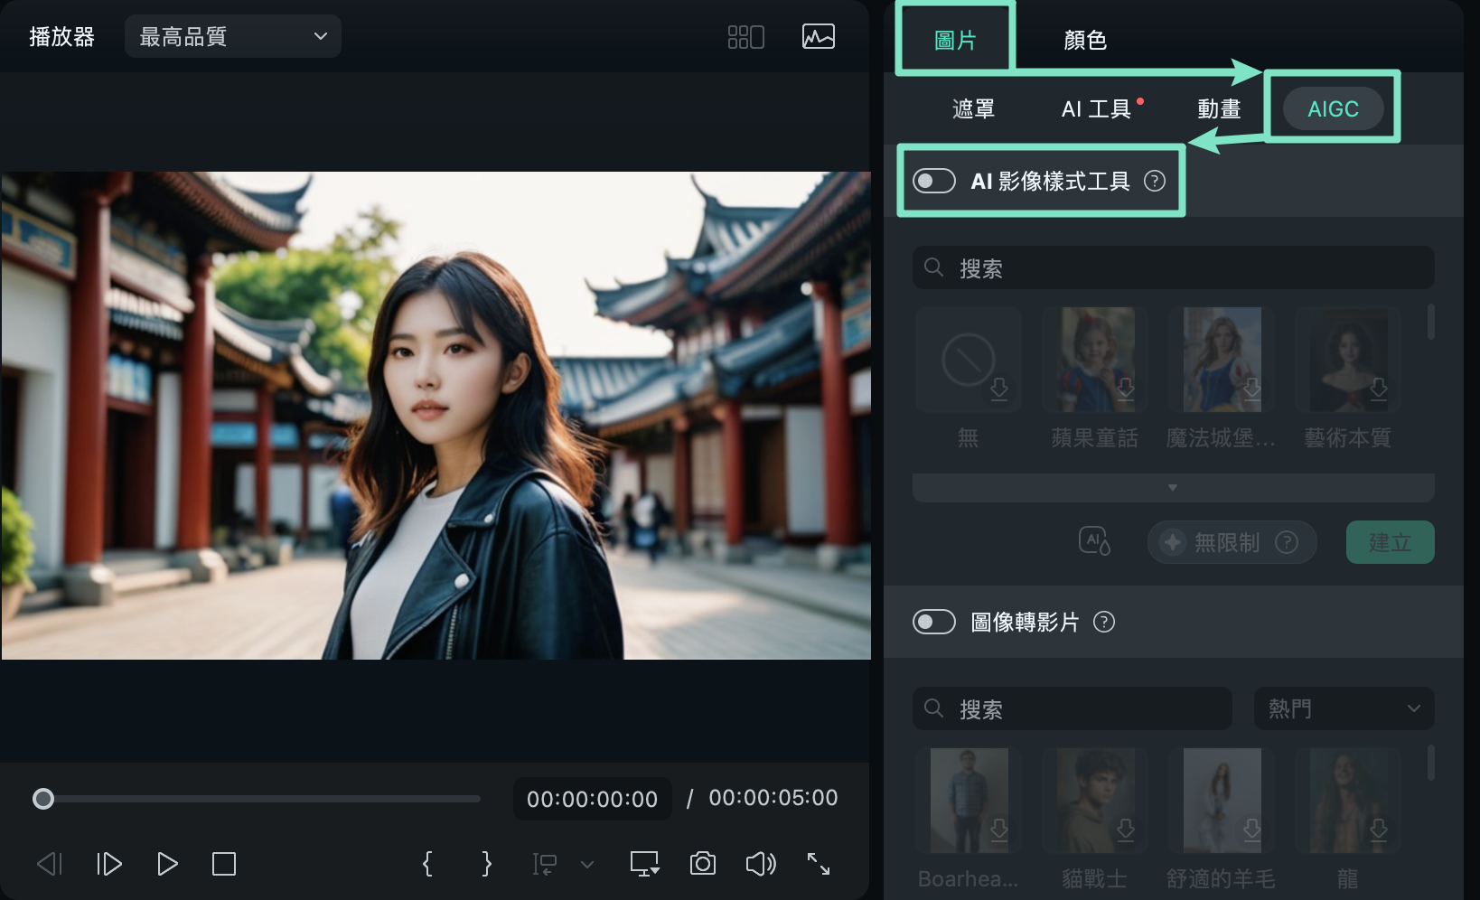Step back one frame

[x=50, y=864]
